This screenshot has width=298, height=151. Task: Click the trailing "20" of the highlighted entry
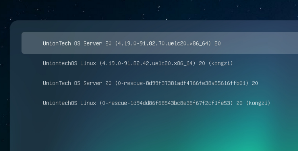218,43
